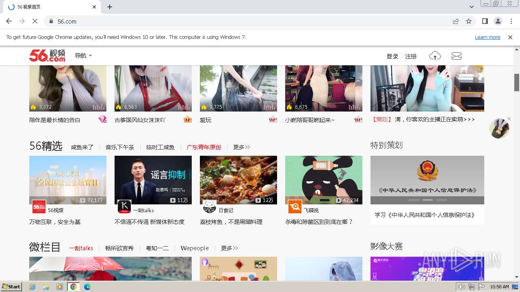
Task: Open the messages envelope icon
Action: (457, 56)
